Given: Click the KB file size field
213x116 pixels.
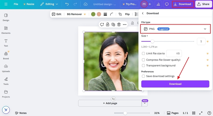Looking at the screenshot, I should 174,53.
